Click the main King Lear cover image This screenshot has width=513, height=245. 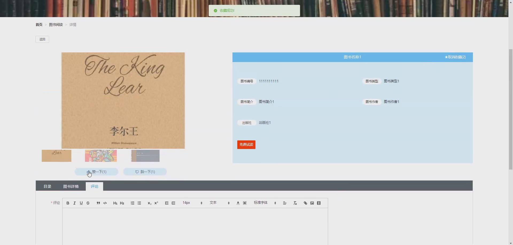(123, 100)
